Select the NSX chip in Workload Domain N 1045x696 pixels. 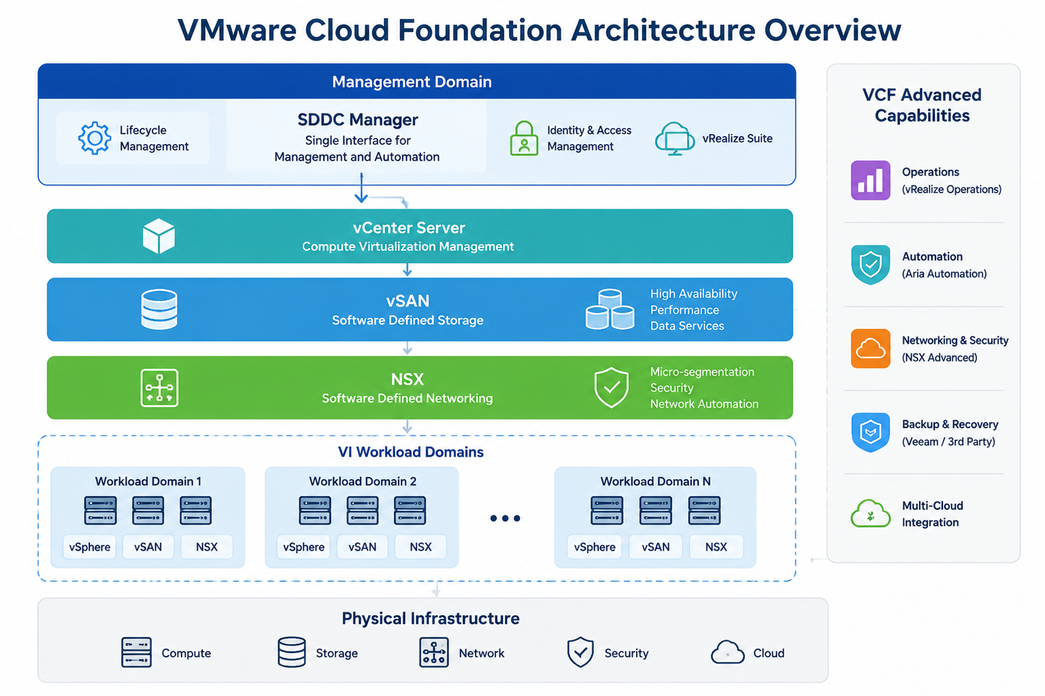(716, 547)
